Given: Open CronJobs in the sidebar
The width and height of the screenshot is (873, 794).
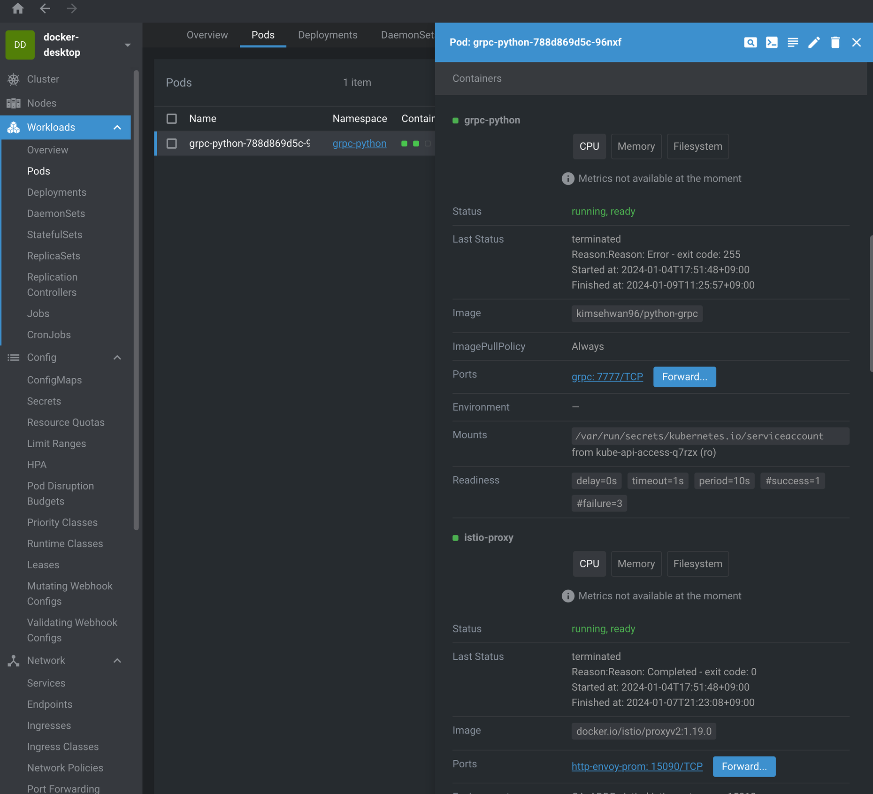Looking at the screenshot, I should pyautogui.click(x=49, y=335).
